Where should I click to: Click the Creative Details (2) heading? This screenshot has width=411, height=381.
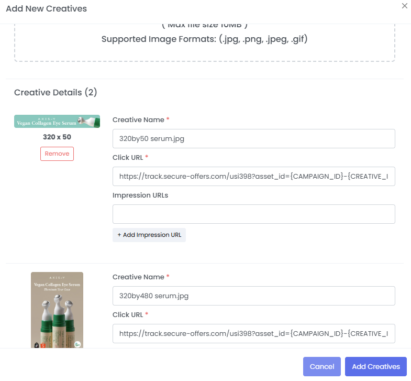pos(55,93)
